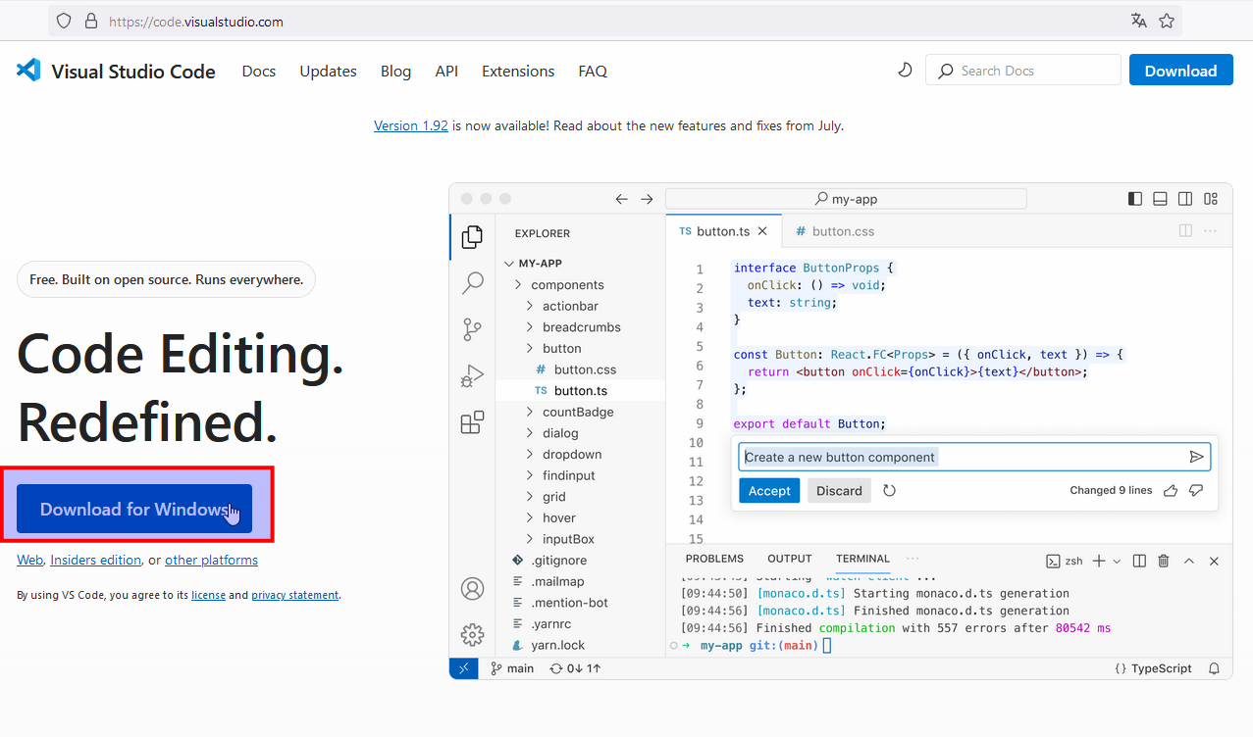Screen dimensions: 1253x737
Task: Toggle the bottom panel layout icon
Action: coord(1160,199)
